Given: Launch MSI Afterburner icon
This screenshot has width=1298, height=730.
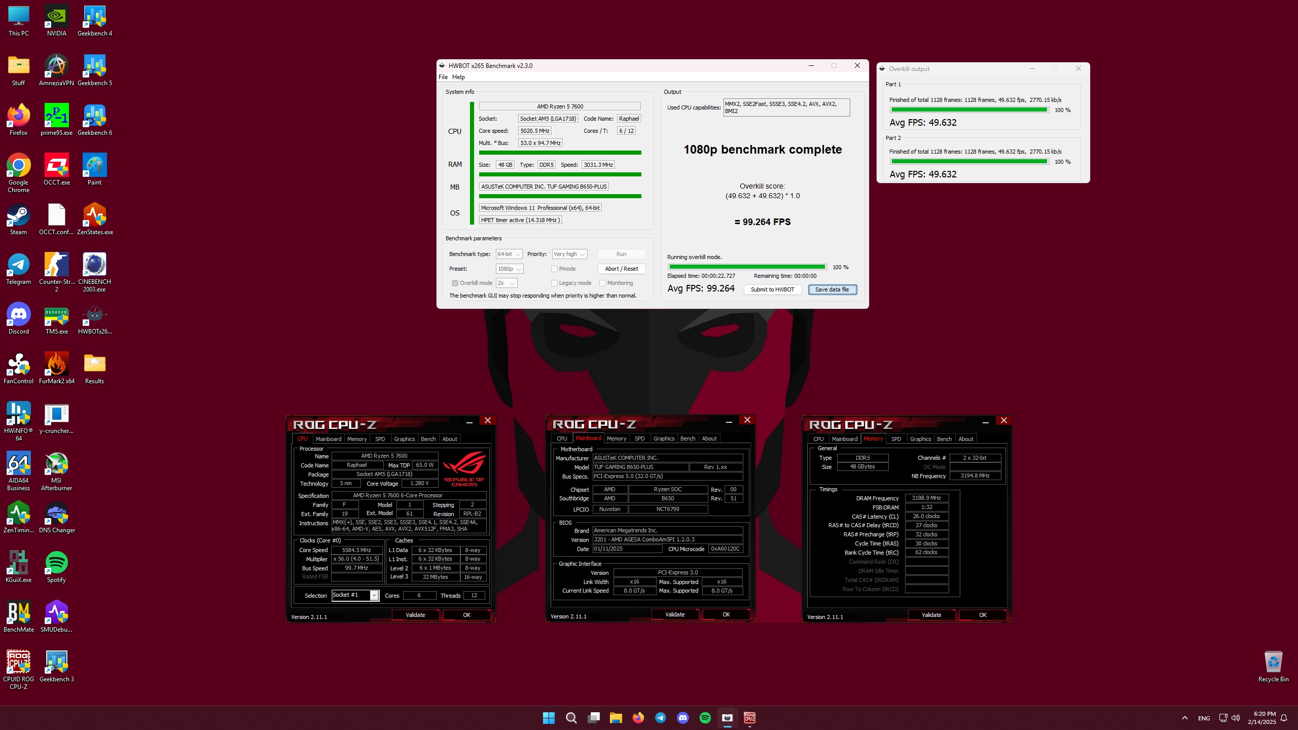Looking at the screenshot, I should point(56,471).
